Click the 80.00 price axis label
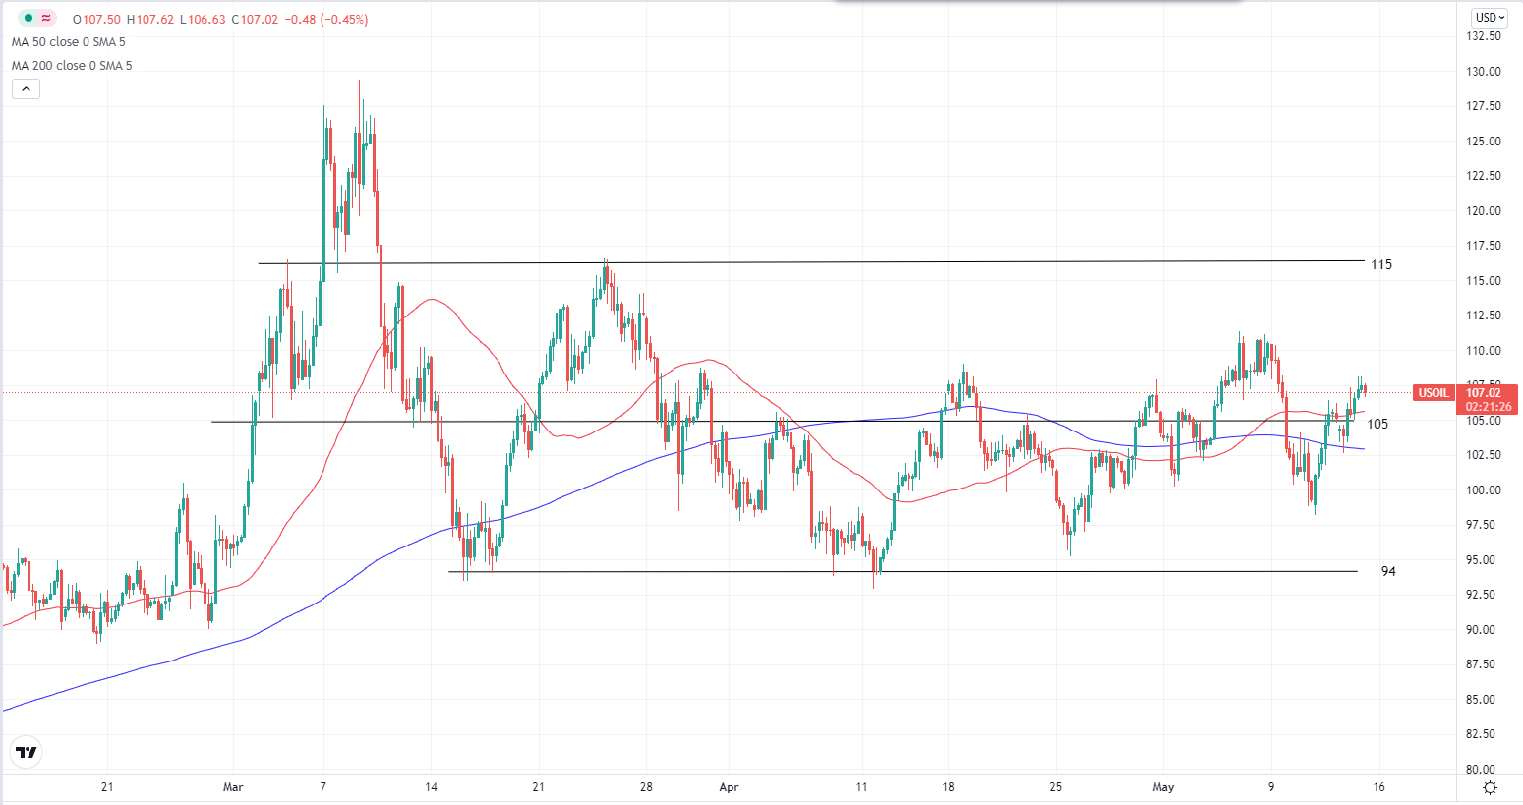The image size is (1523, 805). click(x=1483, y=770)
